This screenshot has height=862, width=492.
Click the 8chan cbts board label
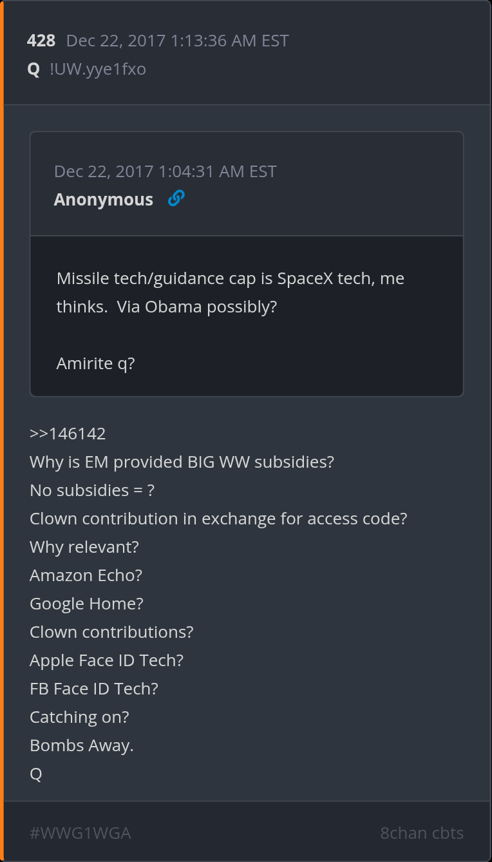point(422,833)
